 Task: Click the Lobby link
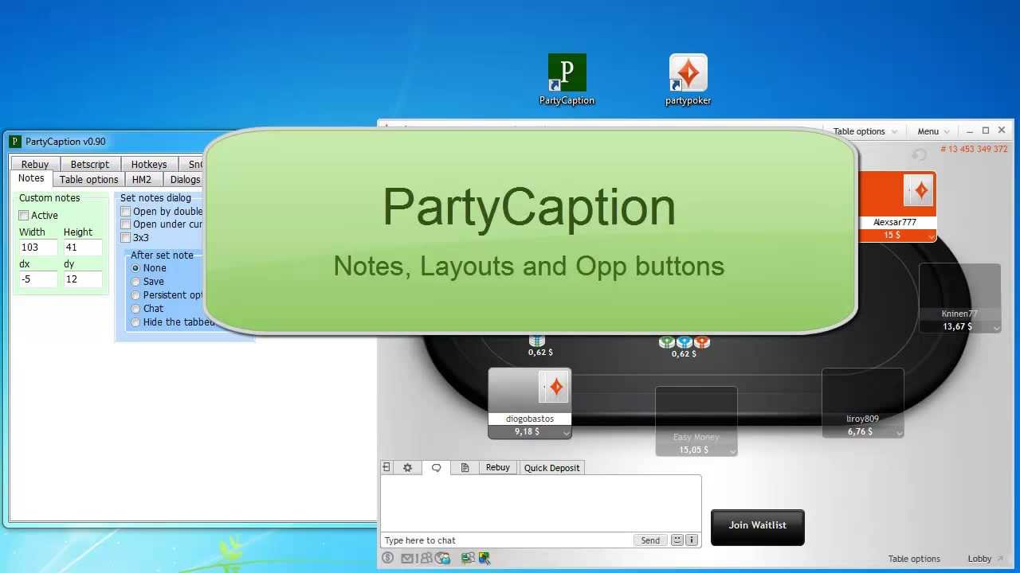(x=979, y=559)
